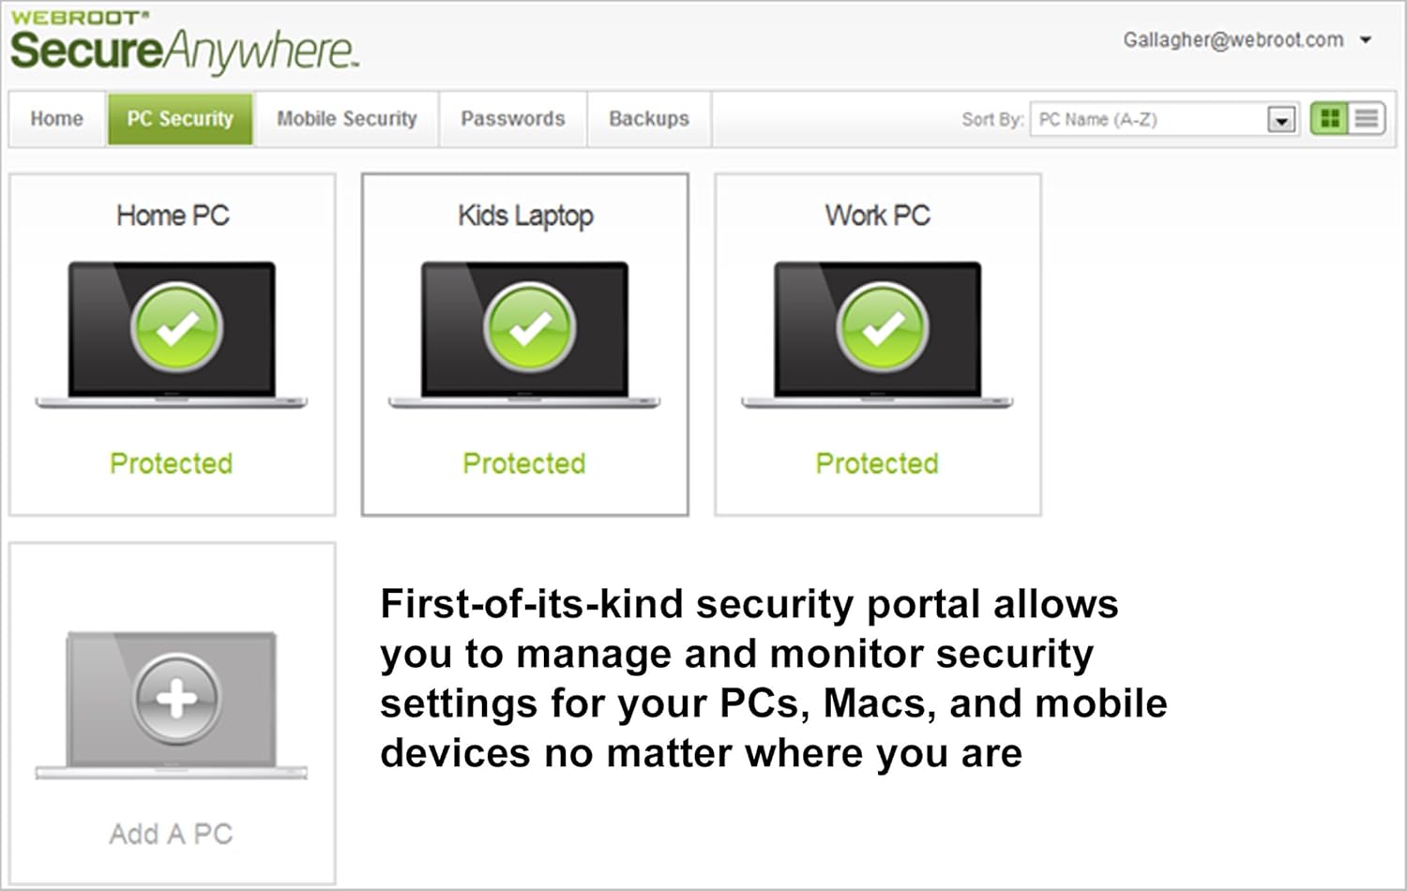Click the Add A PC plus icon

[176, 698]
